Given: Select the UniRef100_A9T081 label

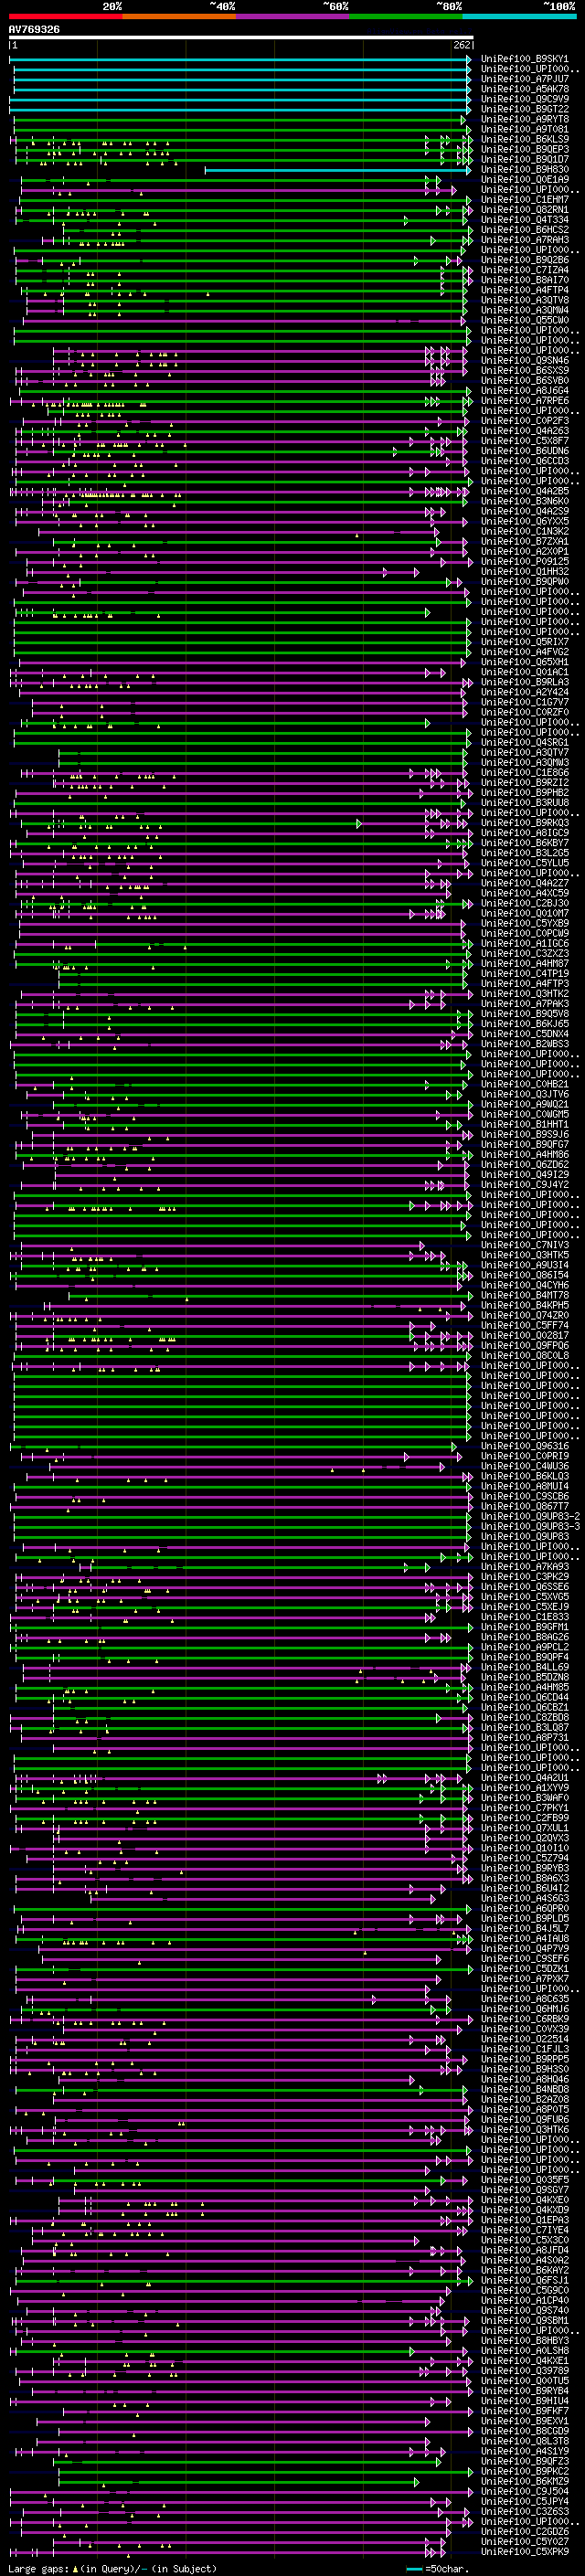Looking at the screenshot, I should (x=524, y=129).
